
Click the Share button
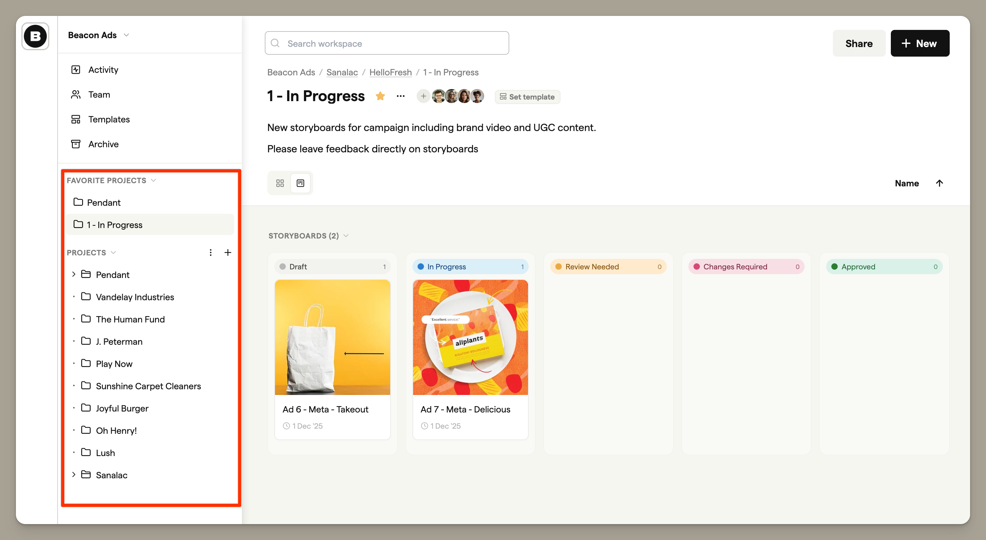pos(859,43)
